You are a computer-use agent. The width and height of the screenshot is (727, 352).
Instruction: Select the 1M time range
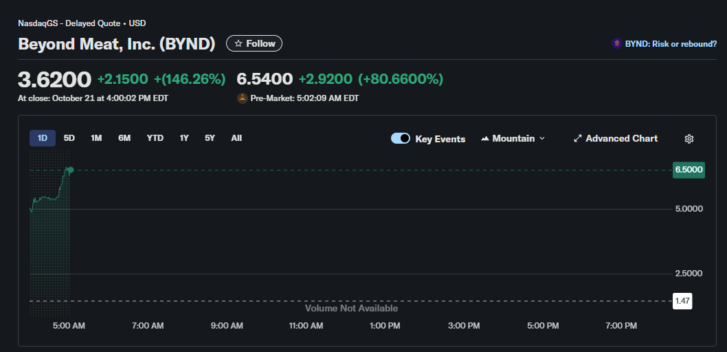(x=96, y=138)
